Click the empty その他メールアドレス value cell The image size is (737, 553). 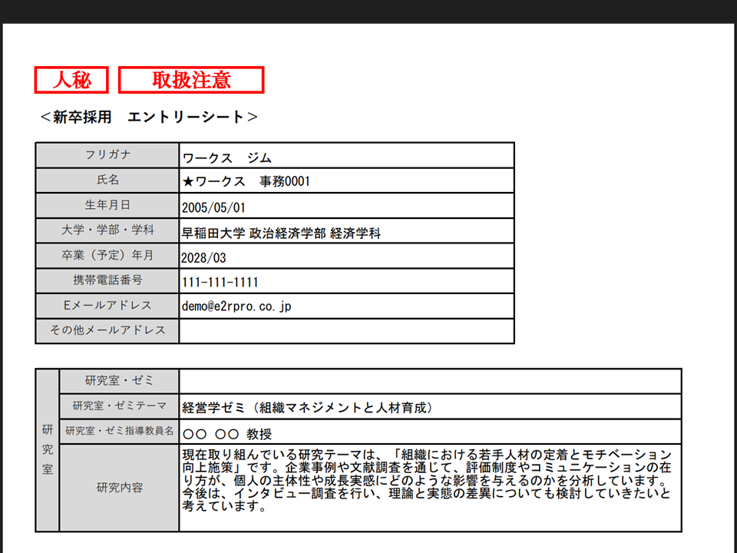(346, 331)
